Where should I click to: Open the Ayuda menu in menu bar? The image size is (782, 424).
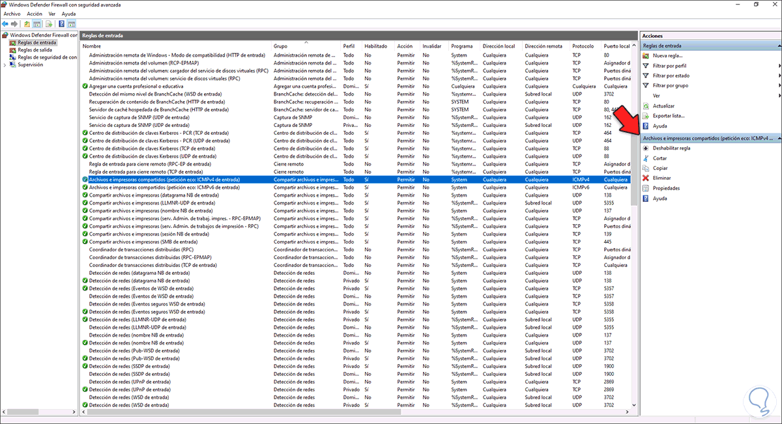click(x=68, y=14)
